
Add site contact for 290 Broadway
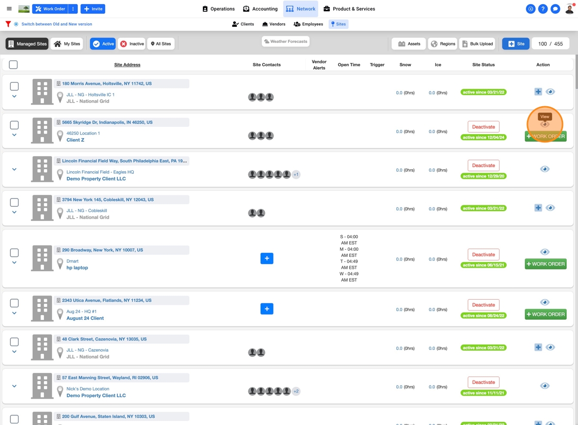pyautogui.click(x=267, y=258)
